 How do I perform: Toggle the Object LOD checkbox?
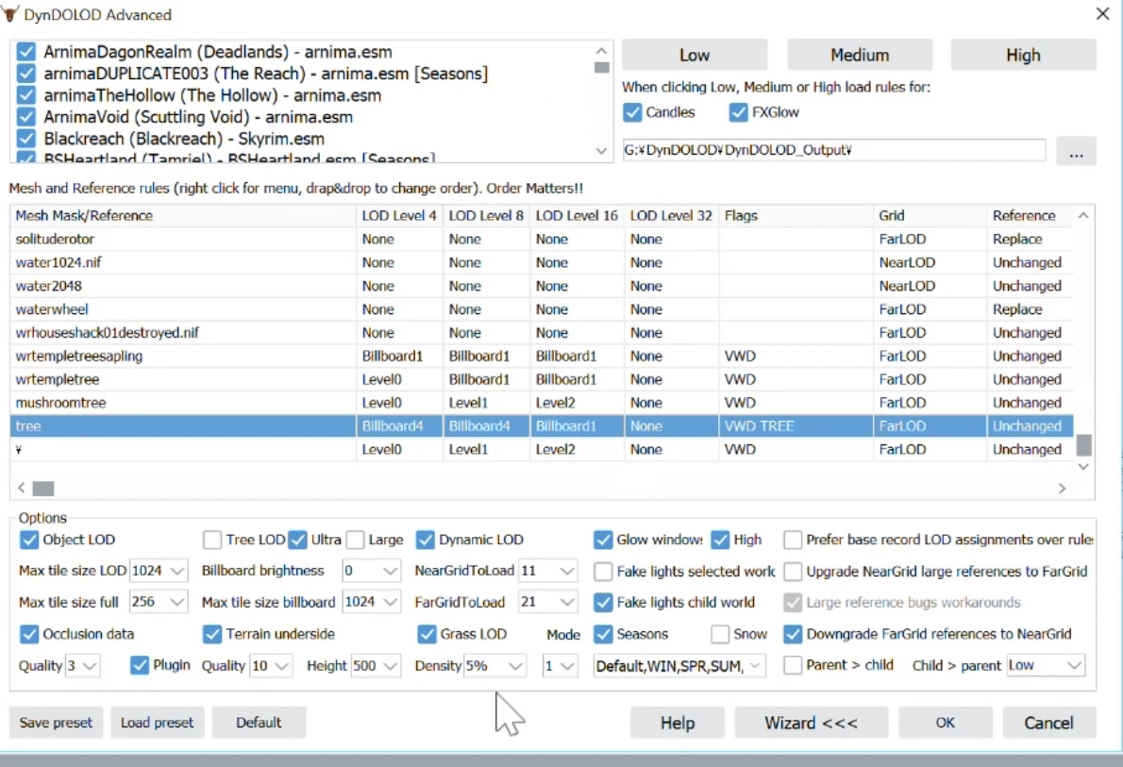[28, 540]
